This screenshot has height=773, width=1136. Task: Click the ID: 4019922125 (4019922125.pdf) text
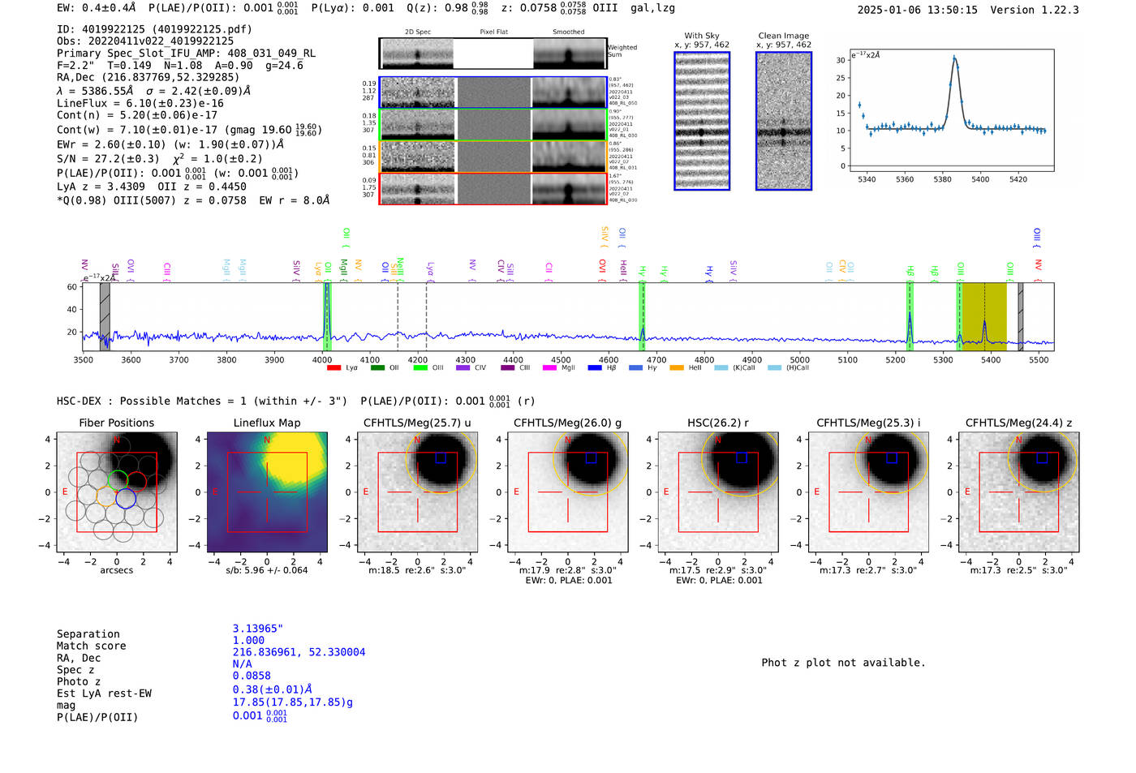tap(154, 29)
